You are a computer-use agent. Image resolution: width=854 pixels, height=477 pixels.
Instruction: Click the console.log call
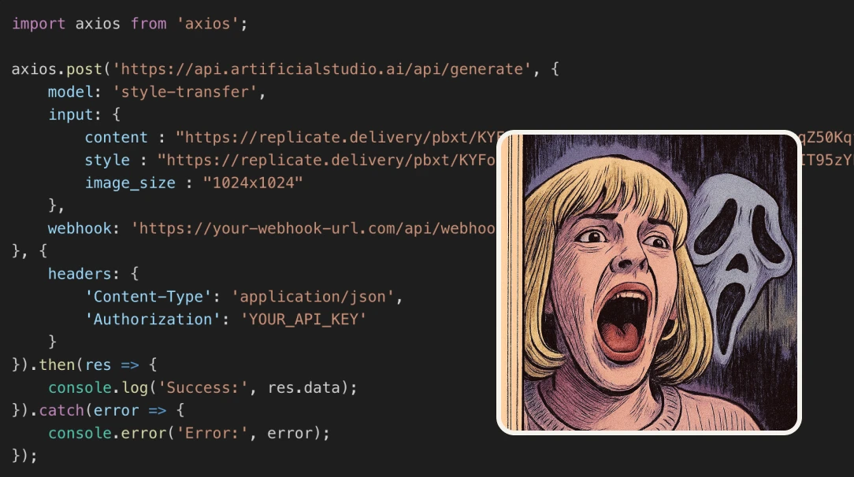pos(98,387)
